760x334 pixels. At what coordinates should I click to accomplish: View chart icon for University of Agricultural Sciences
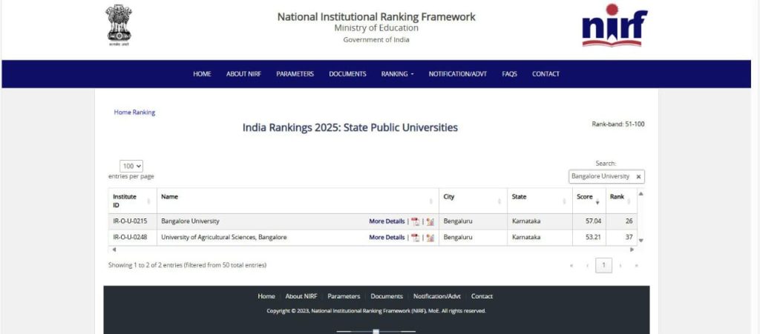(x=430, y=238)
